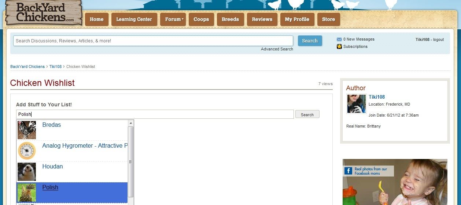
Task: Open the Learning Center menu
Action: [134, 19]
